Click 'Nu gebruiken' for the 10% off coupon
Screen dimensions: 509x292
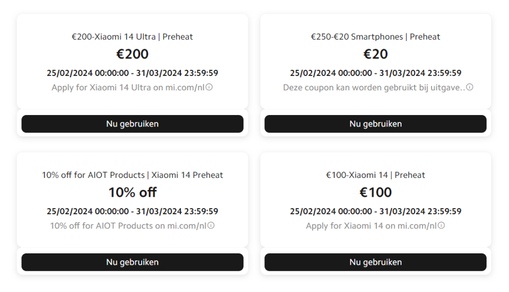pyautogui.click(x=132, y=262)
